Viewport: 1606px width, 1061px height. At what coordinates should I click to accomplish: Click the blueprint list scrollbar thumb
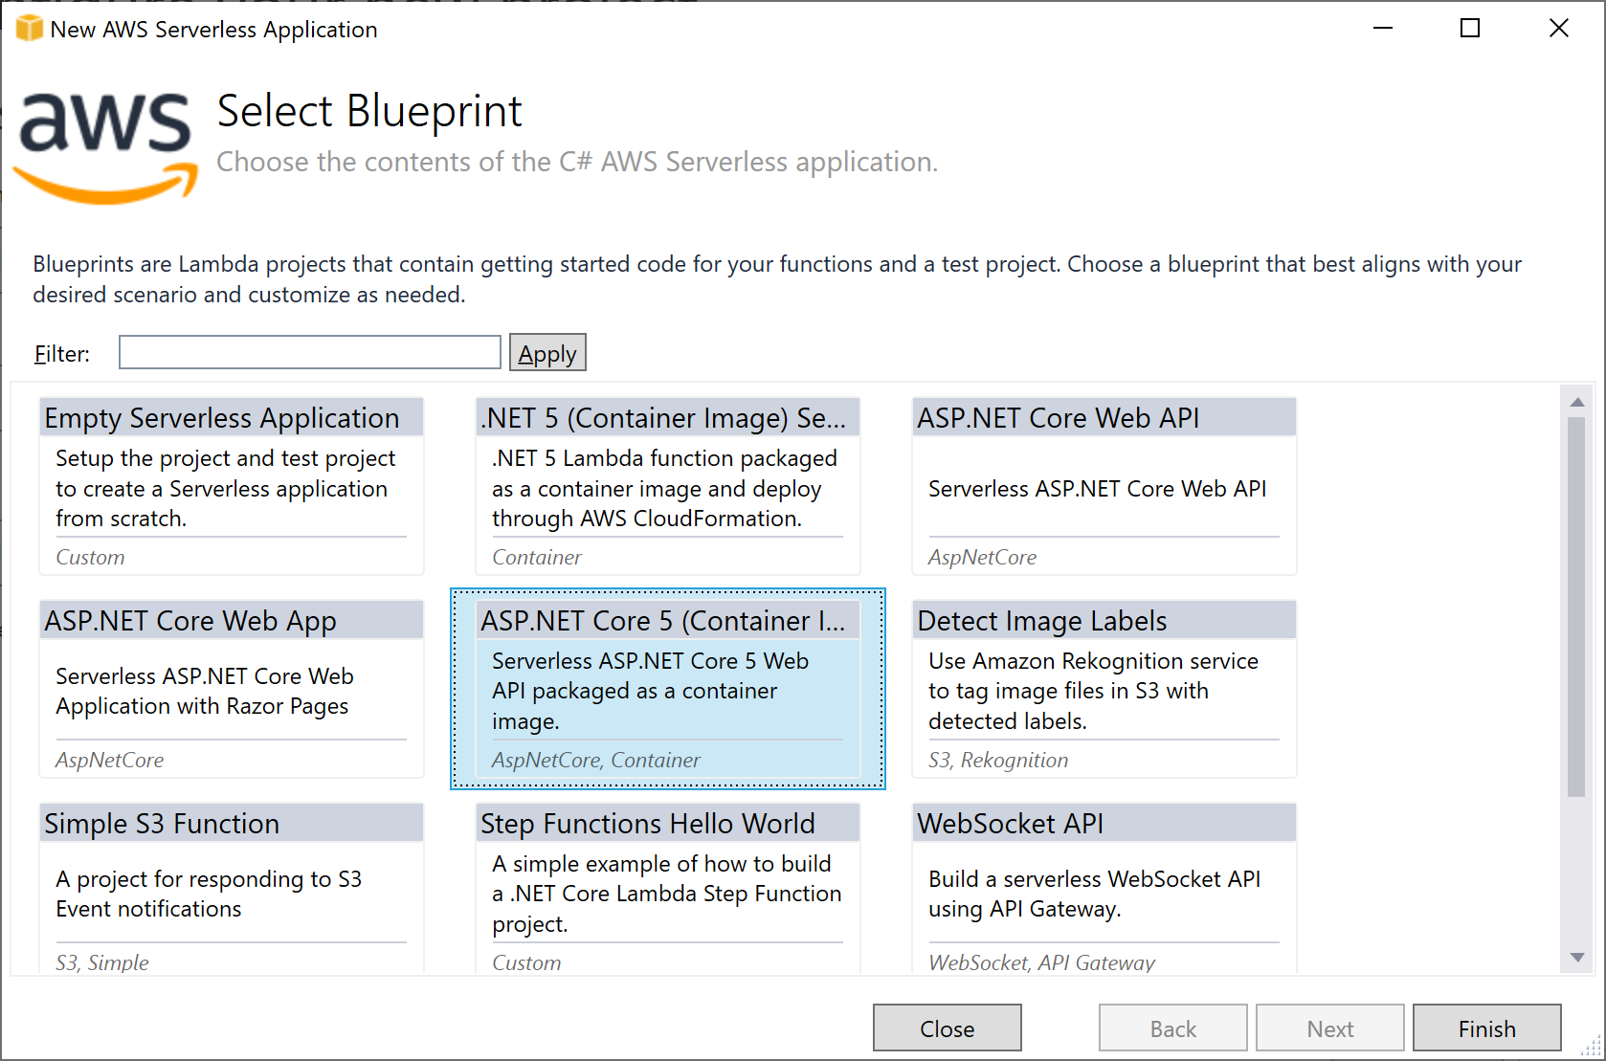tap(1577, 607)
